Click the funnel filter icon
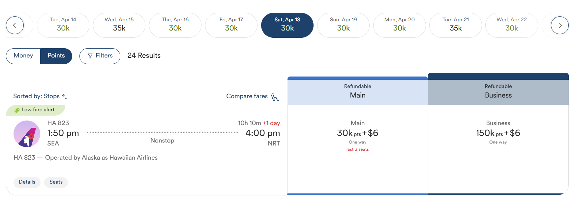 click(90, 56)
